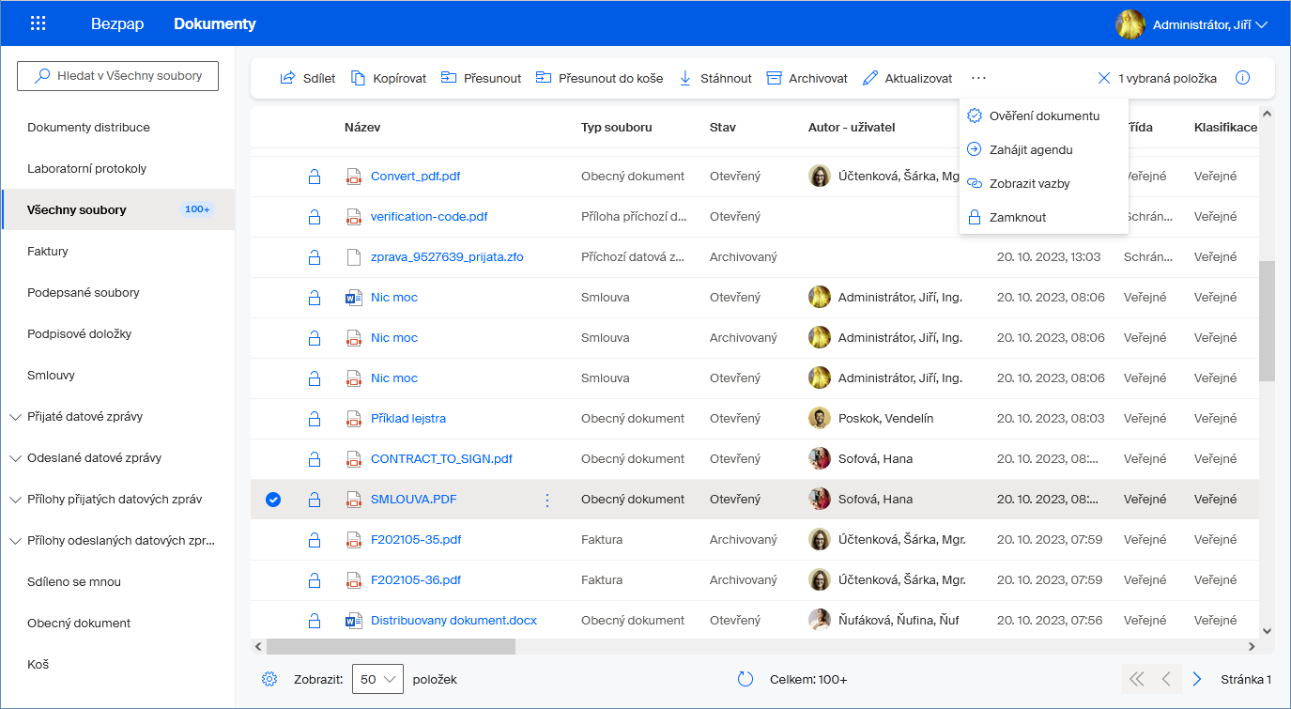Open the 50 items per page dropdown
The height and width of the screenshot is (709, 1291).
point(377,679)
